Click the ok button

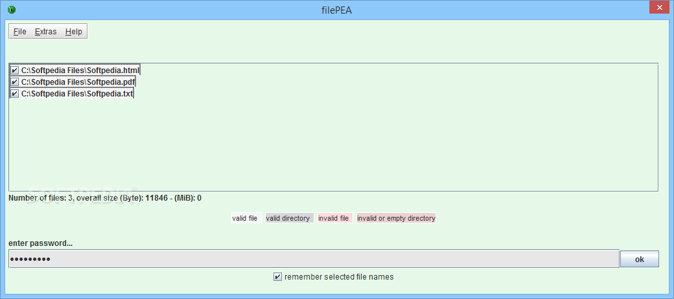[639, 259]
